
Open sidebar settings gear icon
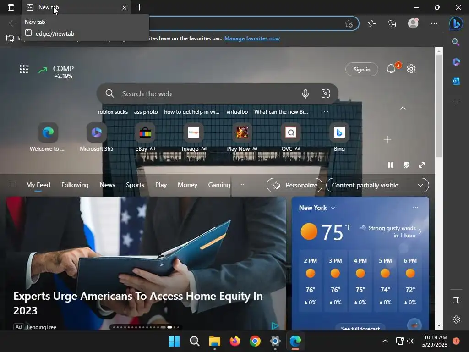[456, 319]
